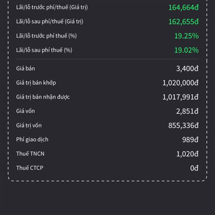Image resolution: width=215 pixels, height=215 pixels.
Task: Select the 162,655đ after-fee profit value
Action: pos(183,22)
